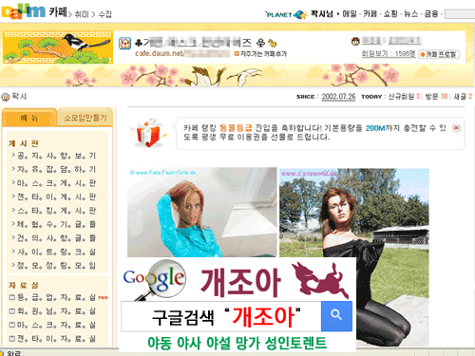Screen dimensions: 475x356
Task: Click the magpie banner image
Action: tap(58, 47)
